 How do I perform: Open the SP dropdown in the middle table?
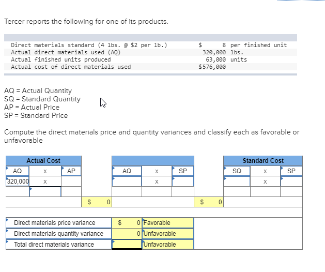183,171
